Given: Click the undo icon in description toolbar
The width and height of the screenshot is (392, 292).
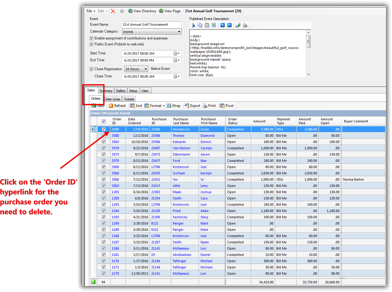Looking at the screenshot, I should pyautogui.click(x=223, y=25).
